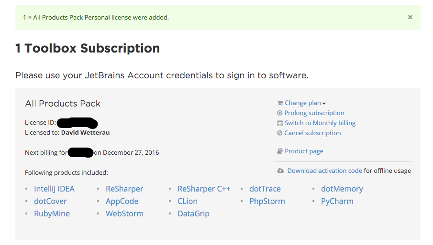Download activation code for offline usage
Viewport: 433px width, 245px height.
tap(324, 171)
